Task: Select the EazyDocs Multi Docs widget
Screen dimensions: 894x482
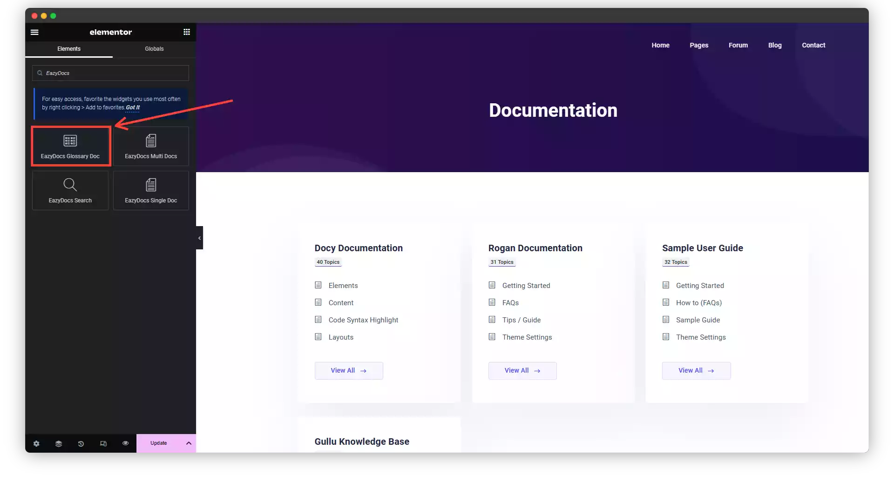Action: click(x=151, y=146)
